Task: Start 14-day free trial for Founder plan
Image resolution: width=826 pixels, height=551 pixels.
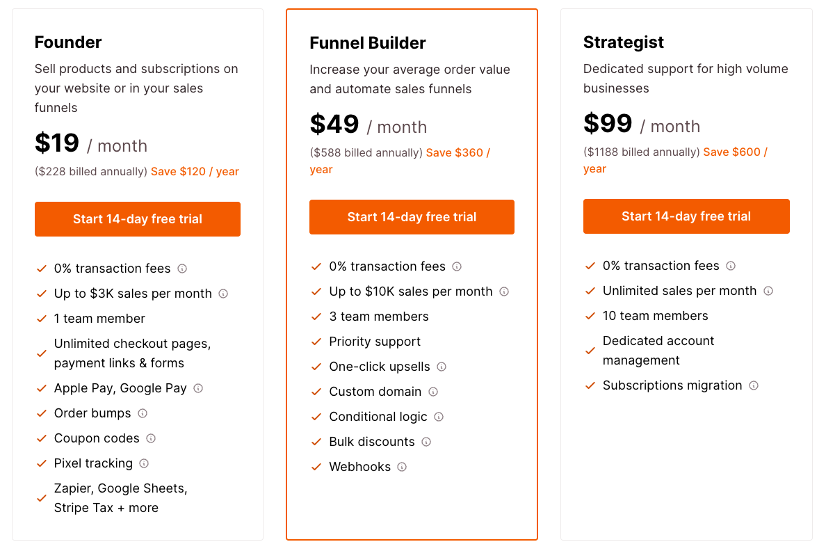Action: tap(138, 219)
